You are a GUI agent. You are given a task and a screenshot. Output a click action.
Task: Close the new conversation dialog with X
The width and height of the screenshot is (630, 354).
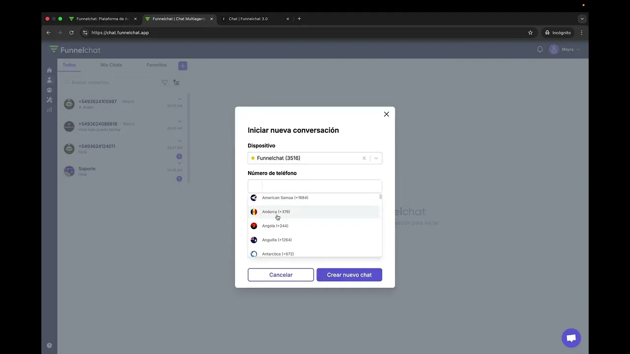[x=386, y=114]
